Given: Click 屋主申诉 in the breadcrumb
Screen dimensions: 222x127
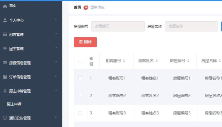Looking at the screenshot, I should (98, 7).
